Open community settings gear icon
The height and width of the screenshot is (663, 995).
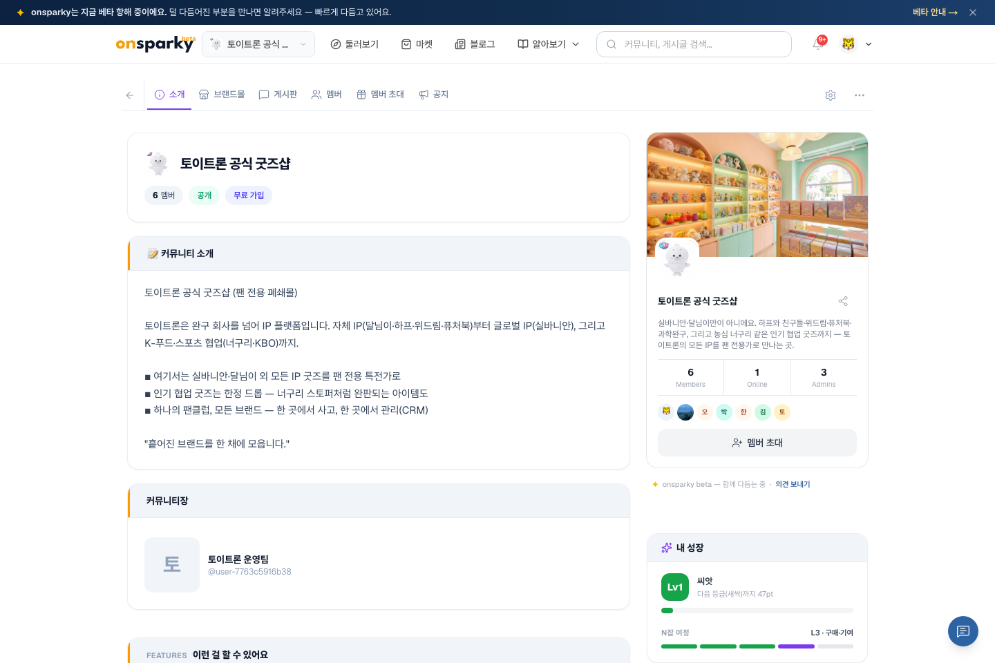pyautogui.click(x=831, y=95)
